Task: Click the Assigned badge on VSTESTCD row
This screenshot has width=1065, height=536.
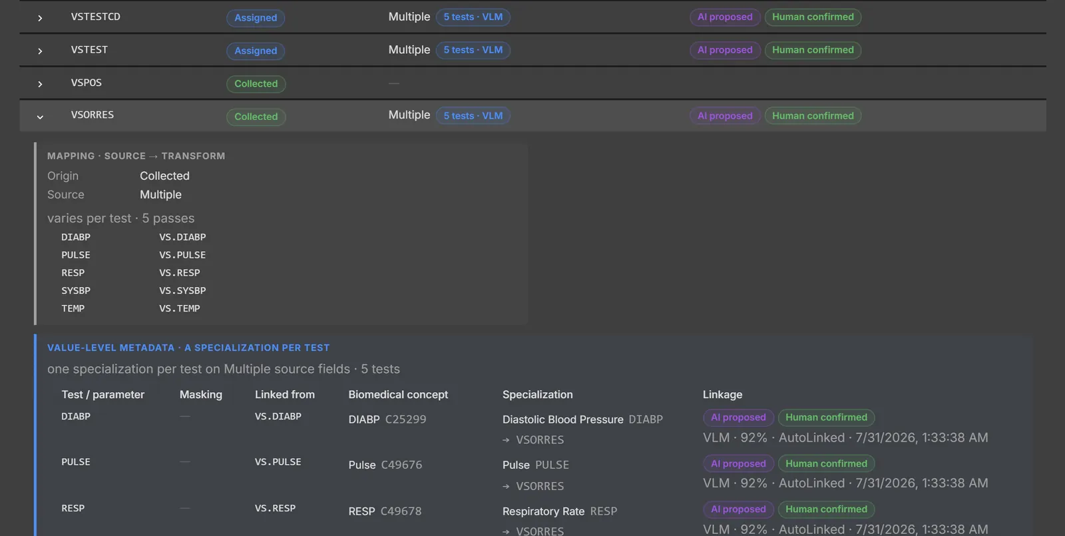Action: point(256,18)
